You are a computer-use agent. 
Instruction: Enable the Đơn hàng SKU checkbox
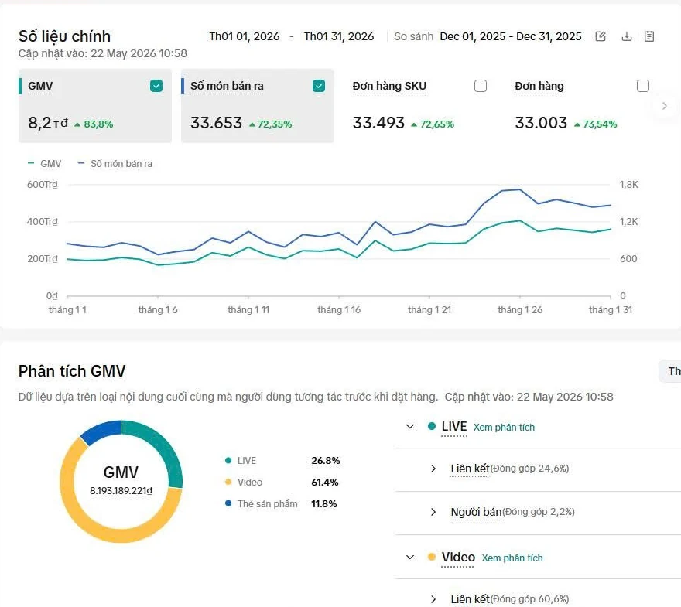pyautogui.click(x=481, y=86)
